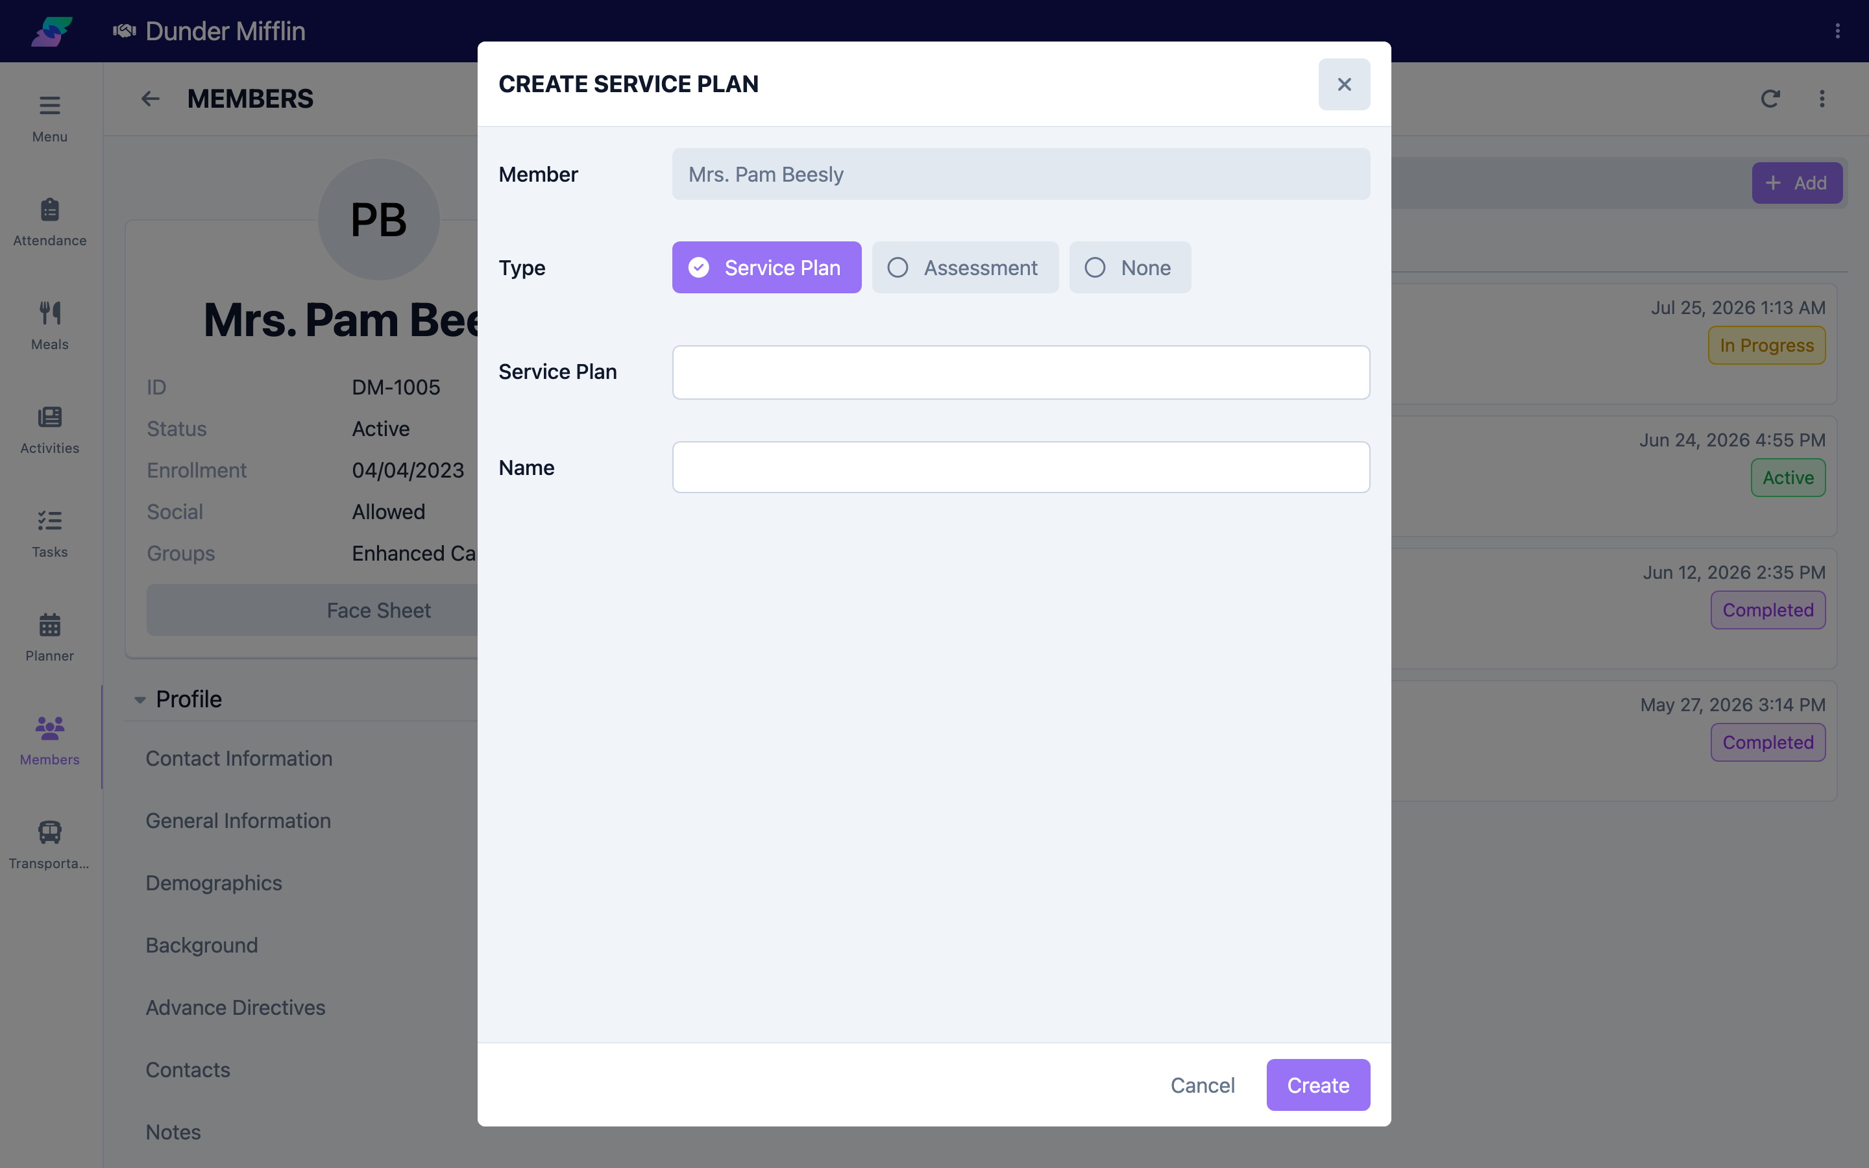Screen dimensions: 1869x1168
Task: Select the Service Plan type option
Action: click(766, 267)
